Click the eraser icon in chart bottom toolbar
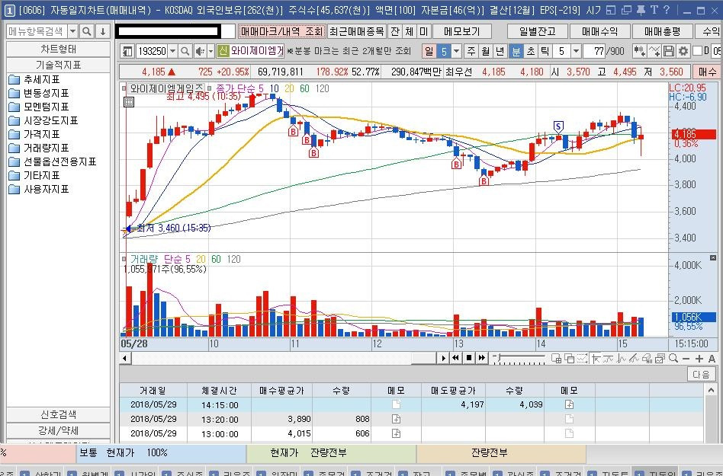Screen dimensions: 723x476 tap(647, 358)
